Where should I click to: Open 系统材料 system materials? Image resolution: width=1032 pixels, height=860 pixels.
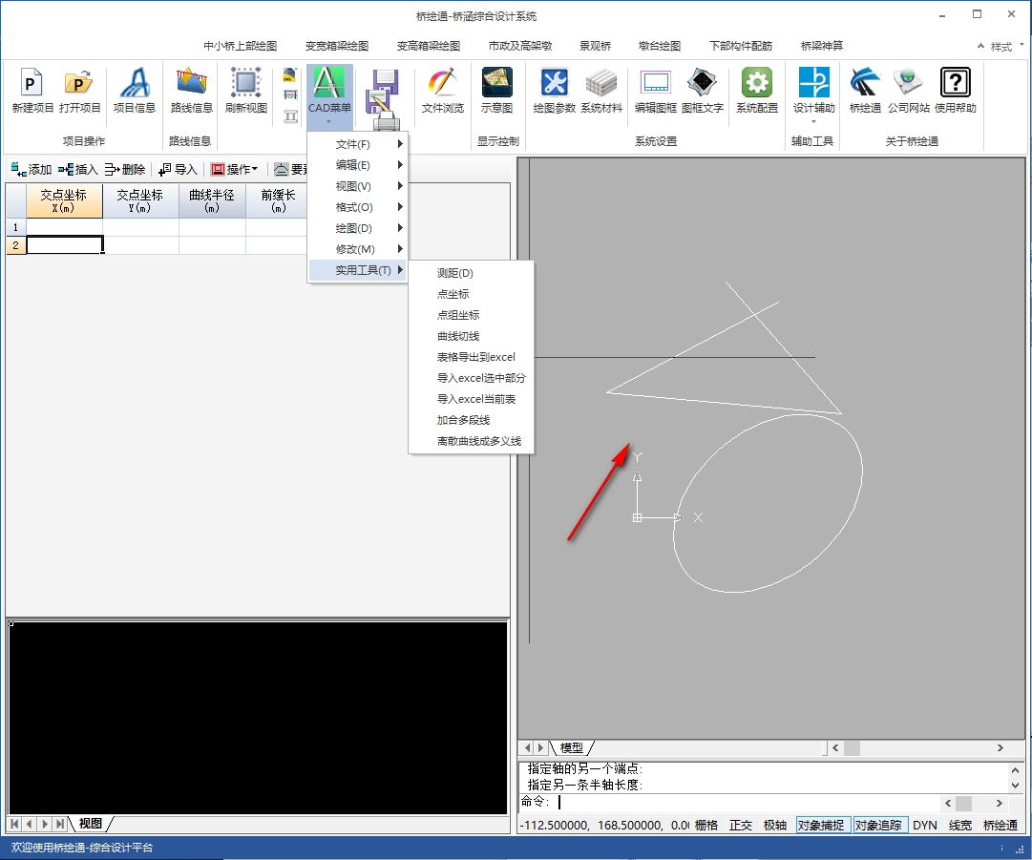[600, 90]
